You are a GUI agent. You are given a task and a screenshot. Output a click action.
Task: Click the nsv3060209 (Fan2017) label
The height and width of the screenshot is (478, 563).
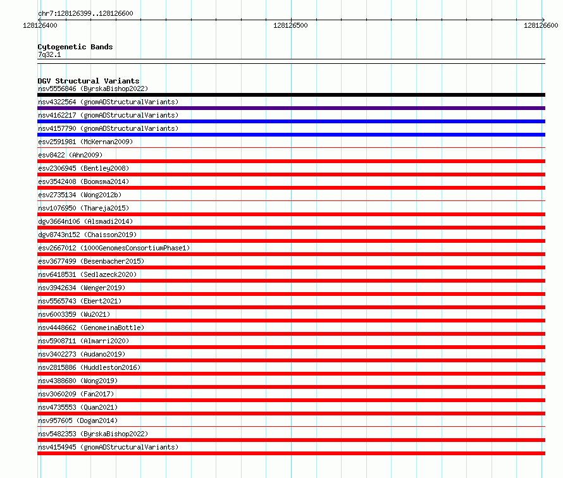[x=76, y=394]
